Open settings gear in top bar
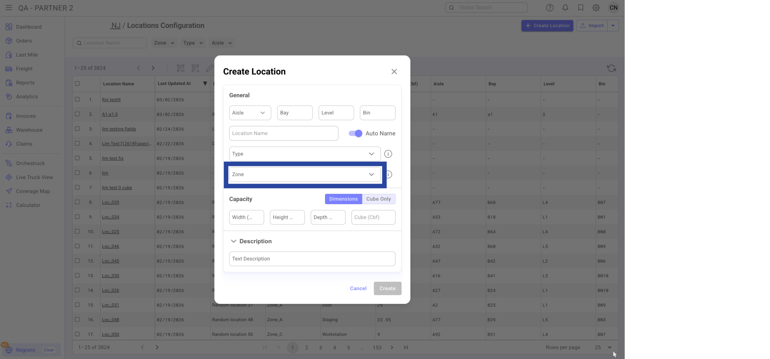770x359 pixels. point(596,8)
